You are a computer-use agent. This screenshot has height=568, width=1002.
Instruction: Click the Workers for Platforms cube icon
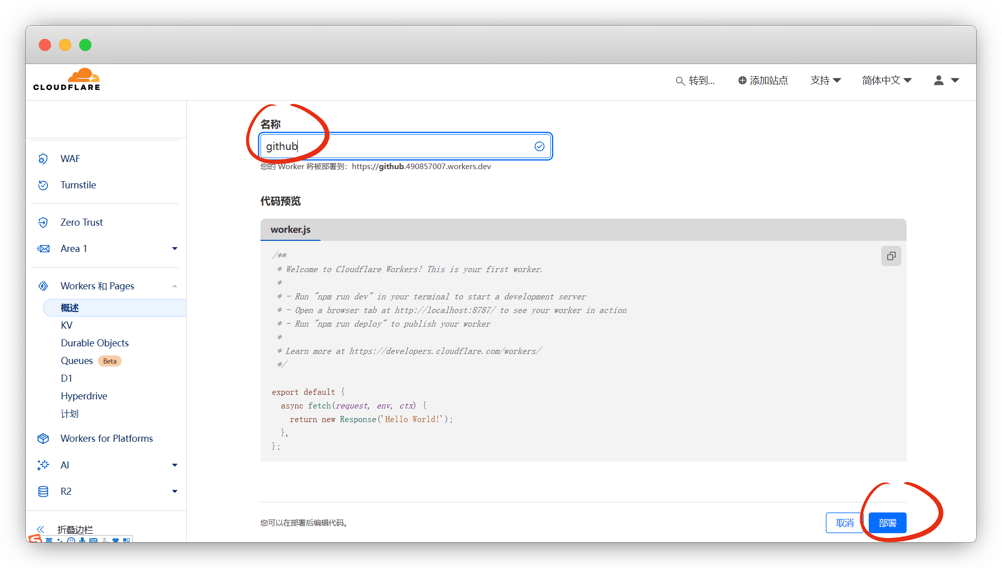coord(43,438)
